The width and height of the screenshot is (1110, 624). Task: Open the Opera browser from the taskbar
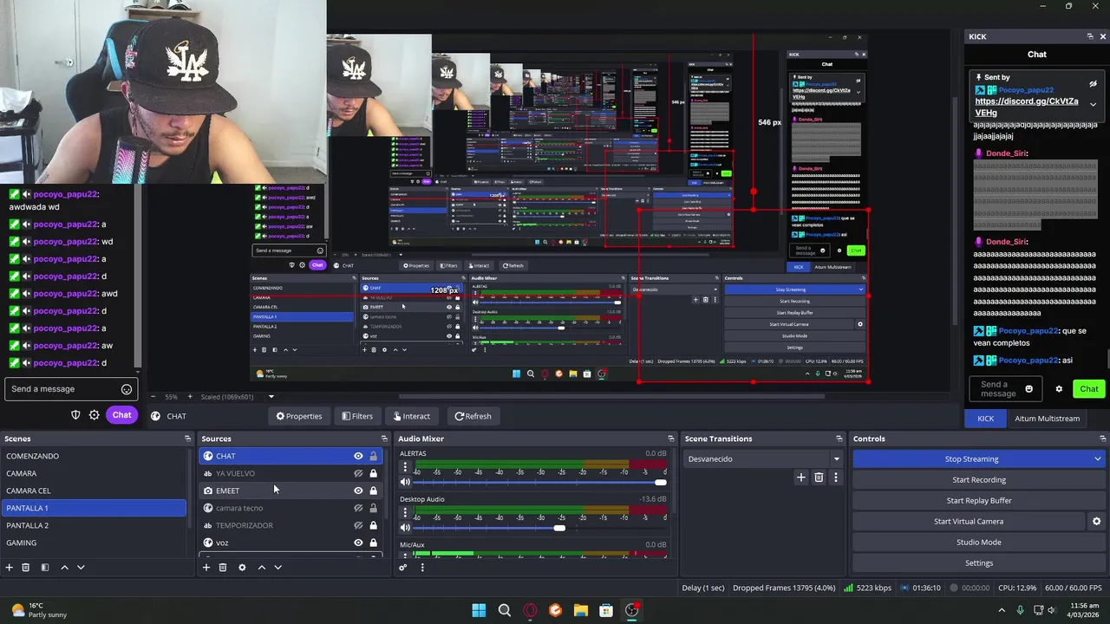tap(530, 610)
